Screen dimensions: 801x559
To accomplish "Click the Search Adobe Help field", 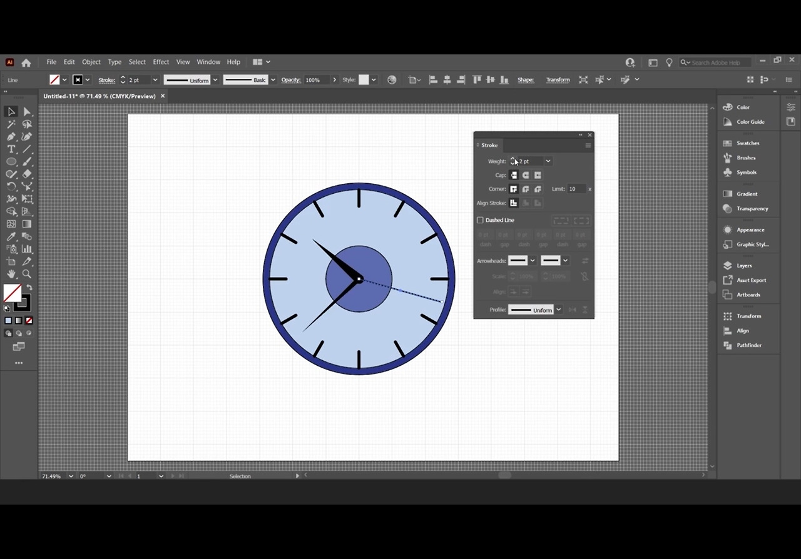I will tap(716, 63).
